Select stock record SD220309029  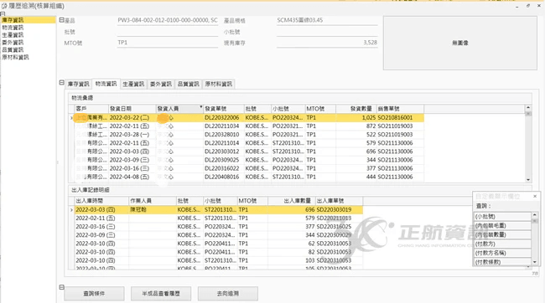pos(219,235)
